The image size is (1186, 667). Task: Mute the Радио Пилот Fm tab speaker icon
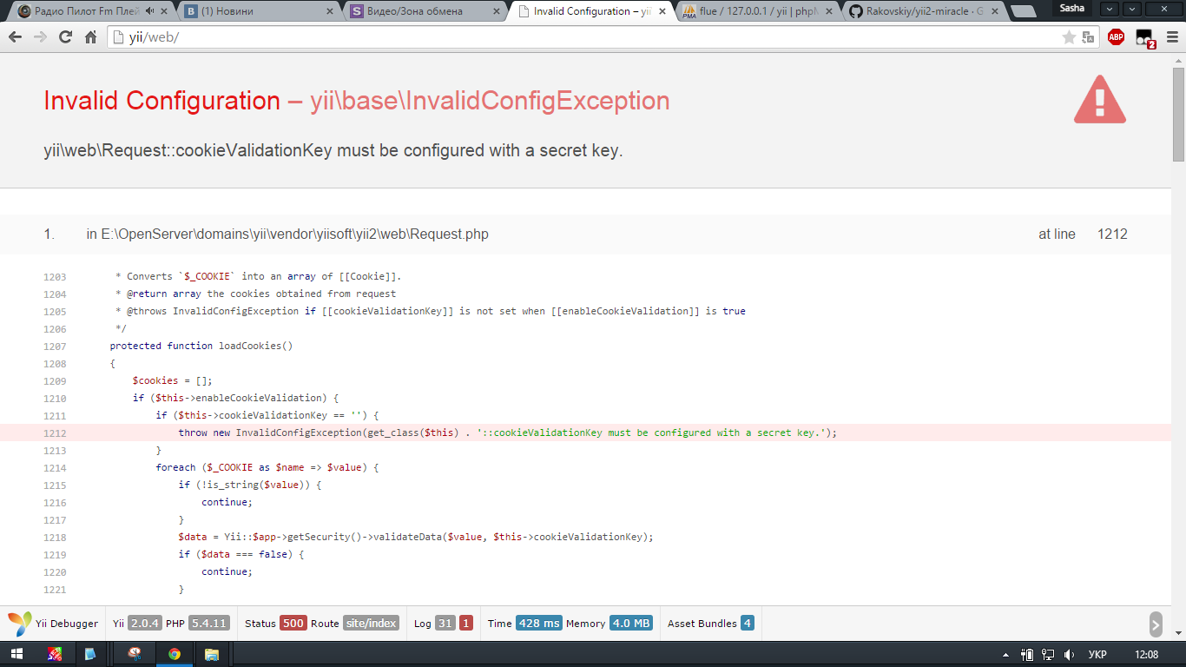click(150, 11)
